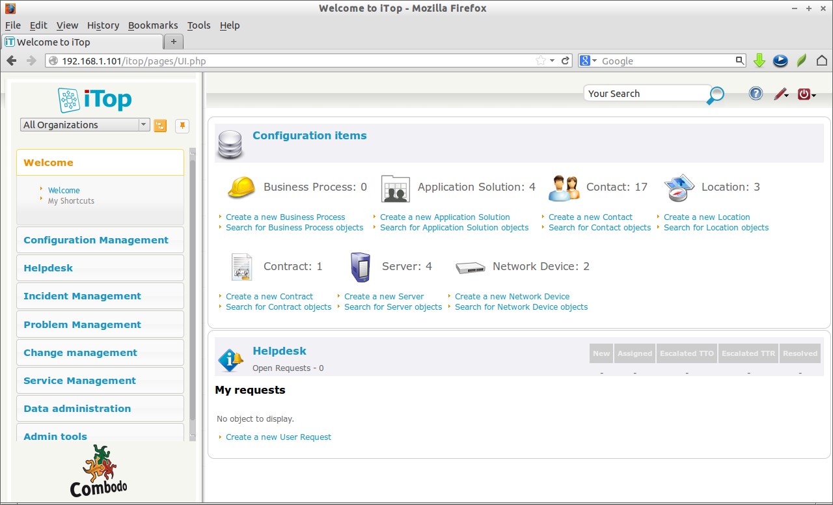Screen dimensions: 833x505
Task: Open the My Shortcuts sidebar link
Action: point(71,201)
